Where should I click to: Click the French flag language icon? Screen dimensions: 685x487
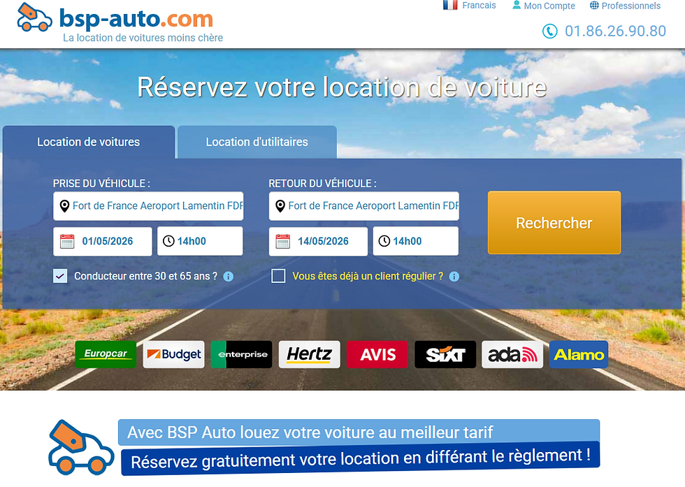(450, 6)
